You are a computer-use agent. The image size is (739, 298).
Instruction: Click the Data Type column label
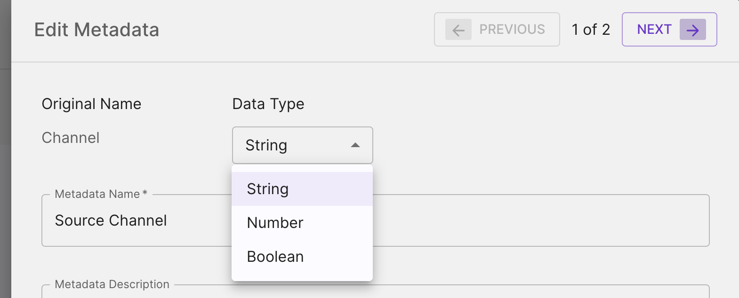click(x=268, y=104)
